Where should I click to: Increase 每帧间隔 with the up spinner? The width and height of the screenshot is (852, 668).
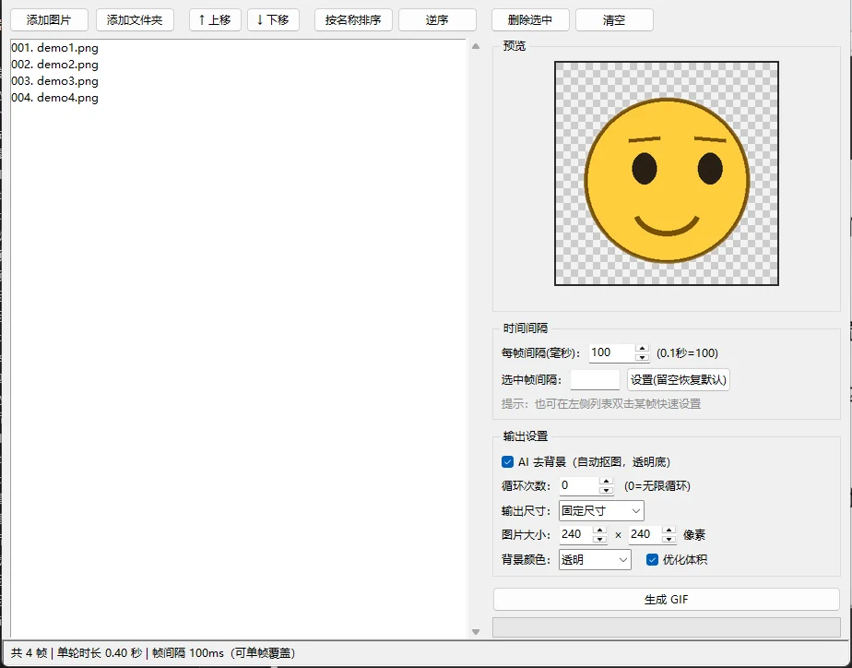pos(643,349)
